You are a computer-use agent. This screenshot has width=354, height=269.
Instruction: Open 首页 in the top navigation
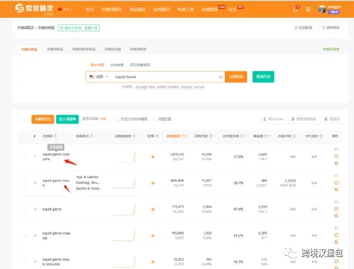click(89, 10)
